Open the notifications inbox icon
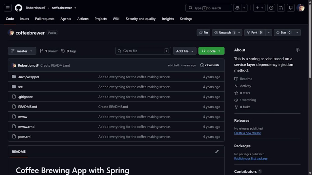 click(x=291, y=8)
